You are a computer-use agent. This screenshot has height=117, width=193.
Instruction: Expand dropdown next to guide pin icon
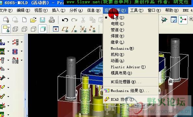click(x=8, y=60)
